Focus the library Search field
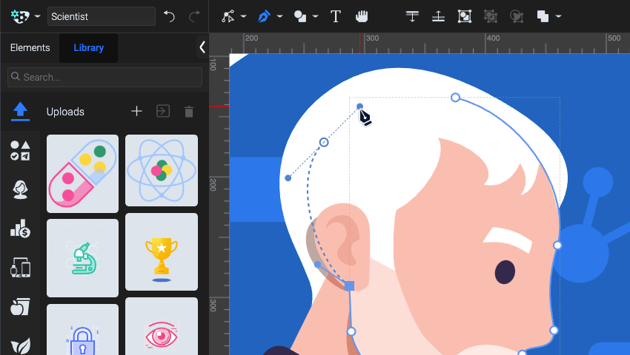The height and width of the screenshot is (355, 630). pyautogui.click(x=105, y=77)
